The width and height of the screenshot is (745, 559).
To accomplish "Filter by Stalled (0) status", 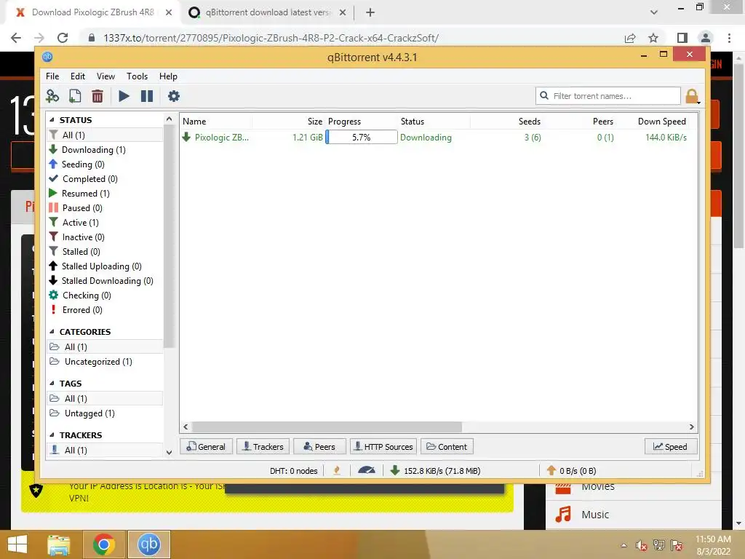I will (75, 251).
